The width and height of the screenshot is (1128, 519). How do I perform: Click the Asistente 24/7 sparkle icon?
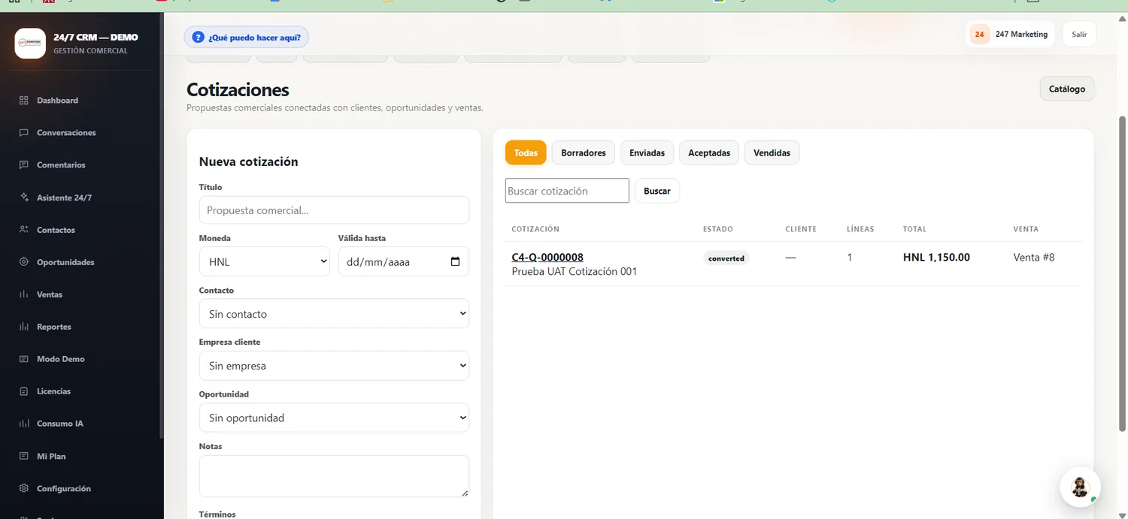(x=23, y=198)
